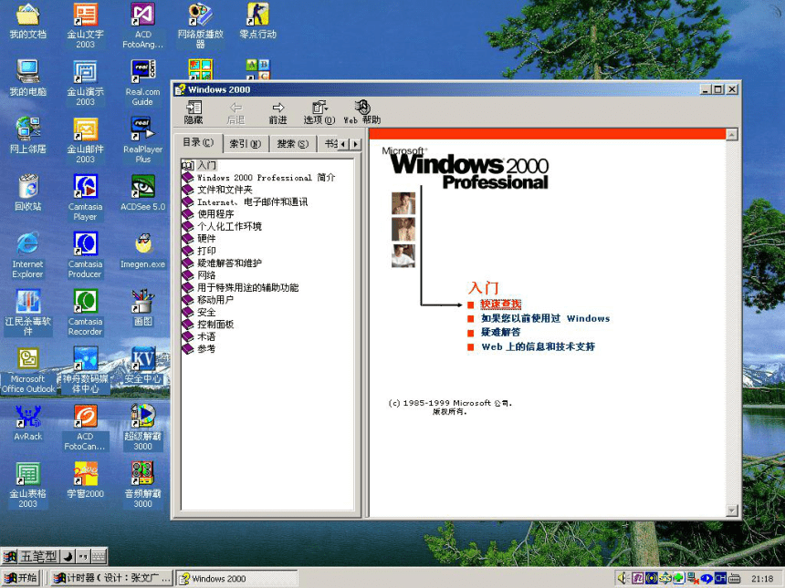Viewport: 785px width, 588px height.
Task: Toggle the soft keyboard button on IME bar
Action: pyautogui.click(x=99, y=556)
